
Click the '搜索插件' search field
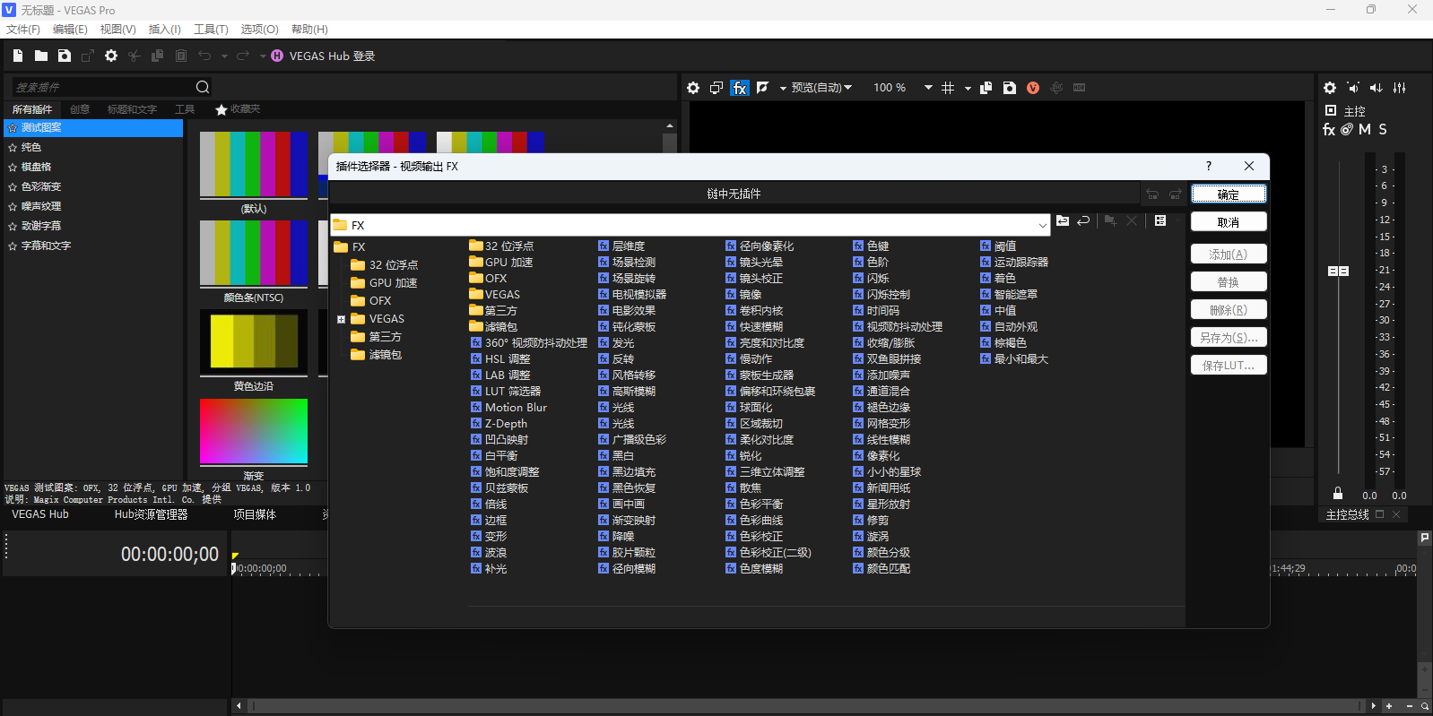pyautogui.click(x=102, y=87)
